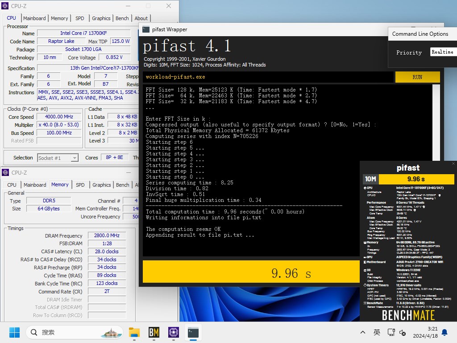
Task: Open the Mainboard tab in the lower CPU-Z window
Action: coord(35,185)
